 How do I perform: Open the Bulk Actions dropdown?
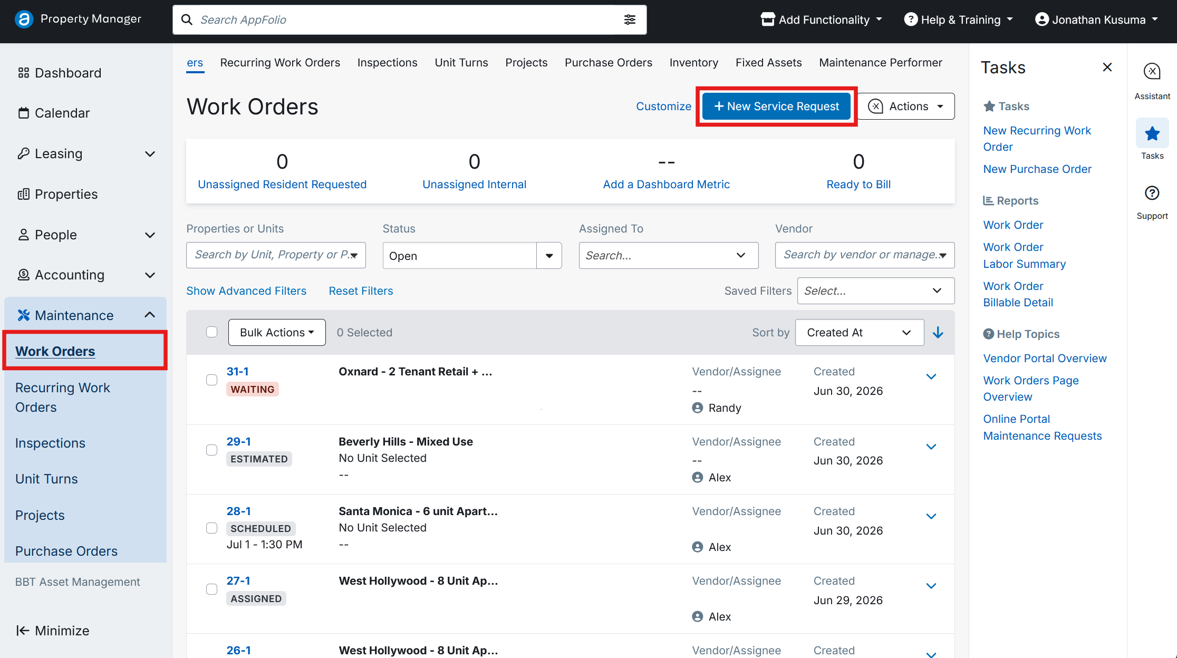277,333
